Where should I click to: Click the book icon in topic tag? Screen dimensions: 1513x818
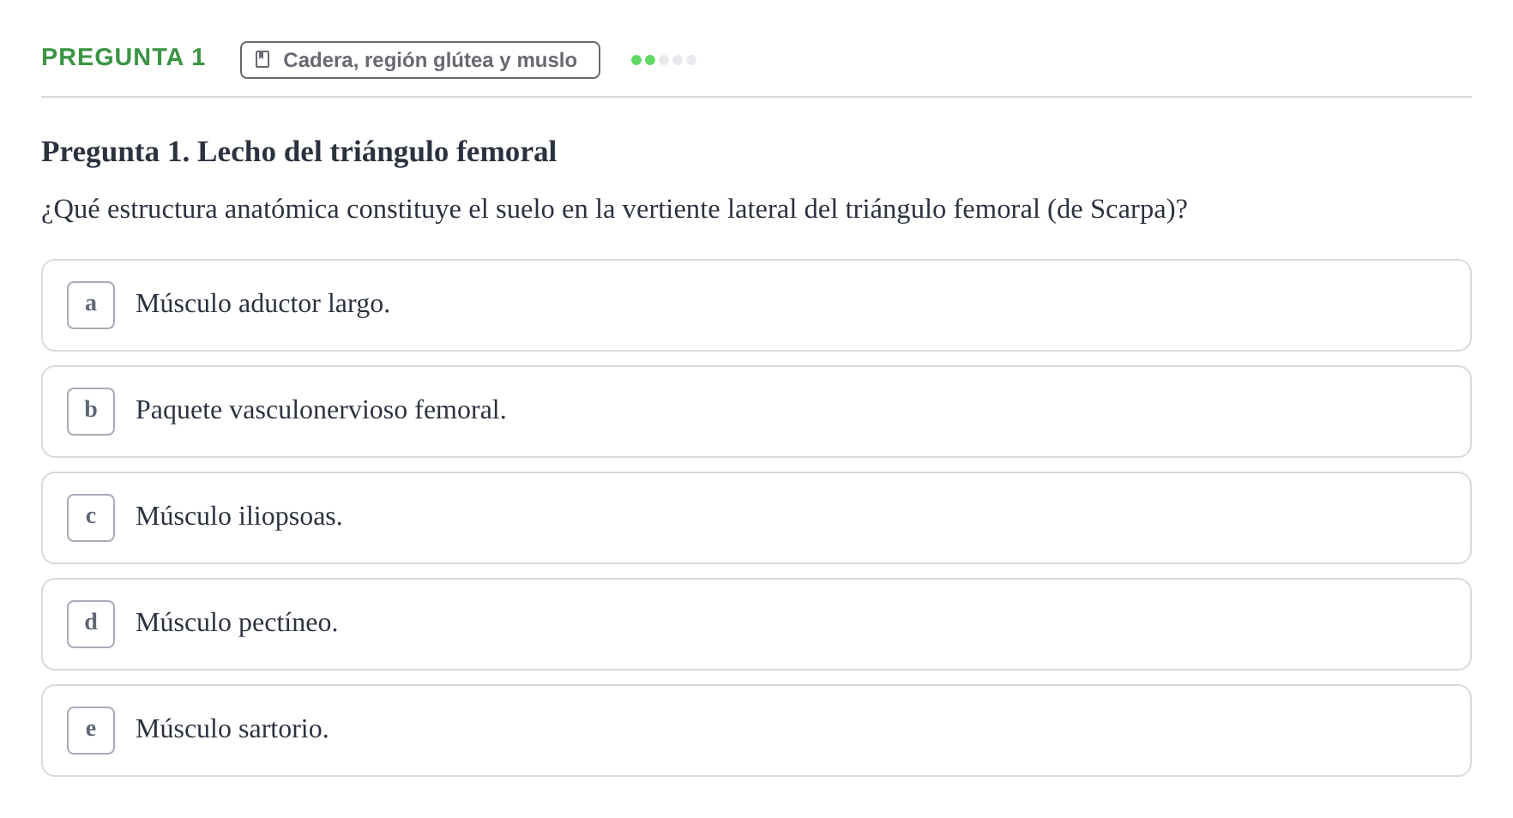tap(262, 59)
